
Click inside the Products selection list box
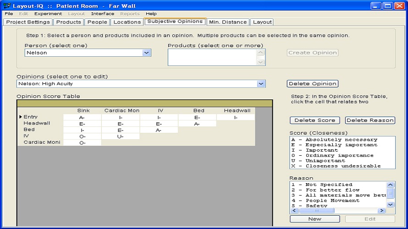click(211, 57)
